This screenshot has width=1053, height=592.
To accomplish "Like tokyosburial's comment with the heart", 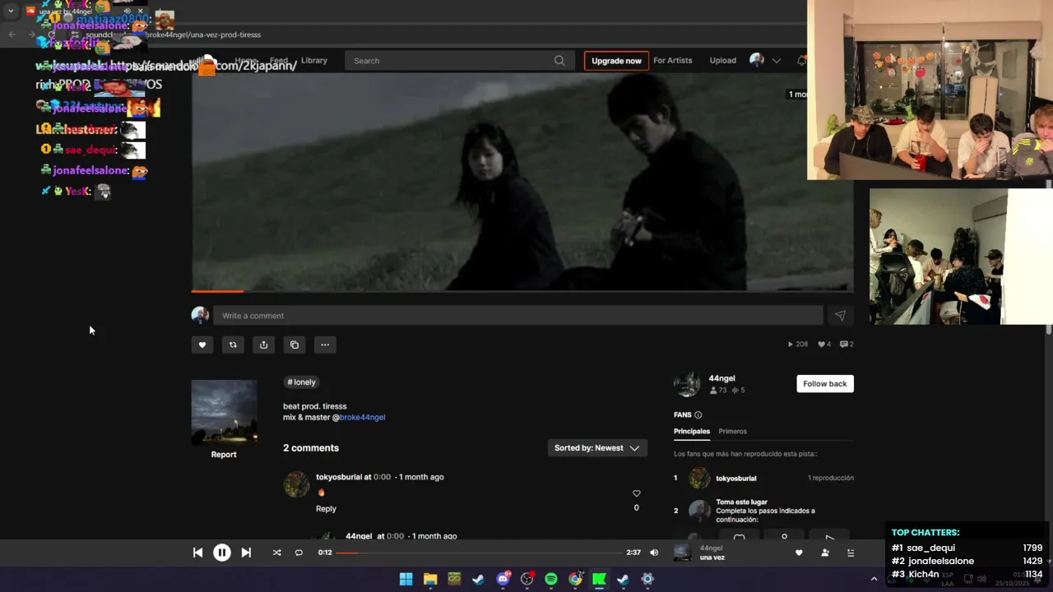I will (x=636, y=493).
